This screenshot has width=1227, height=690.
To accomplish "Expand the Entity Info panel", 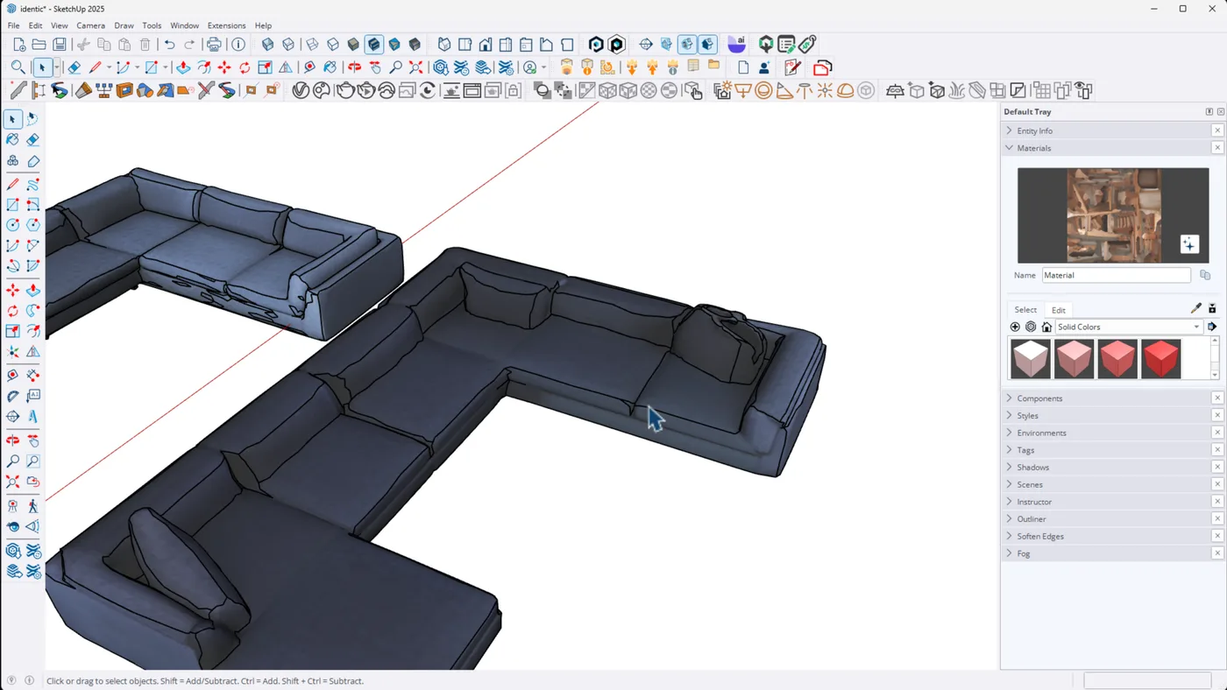I will pyautogui.click(x=1034, y=130).
